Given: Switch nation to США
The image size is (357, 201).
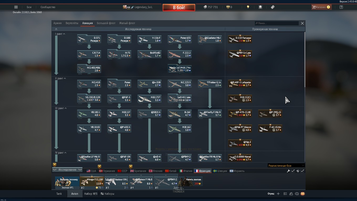Looking at the screenshot, I should pyautogui.click(x=91, y=171).
